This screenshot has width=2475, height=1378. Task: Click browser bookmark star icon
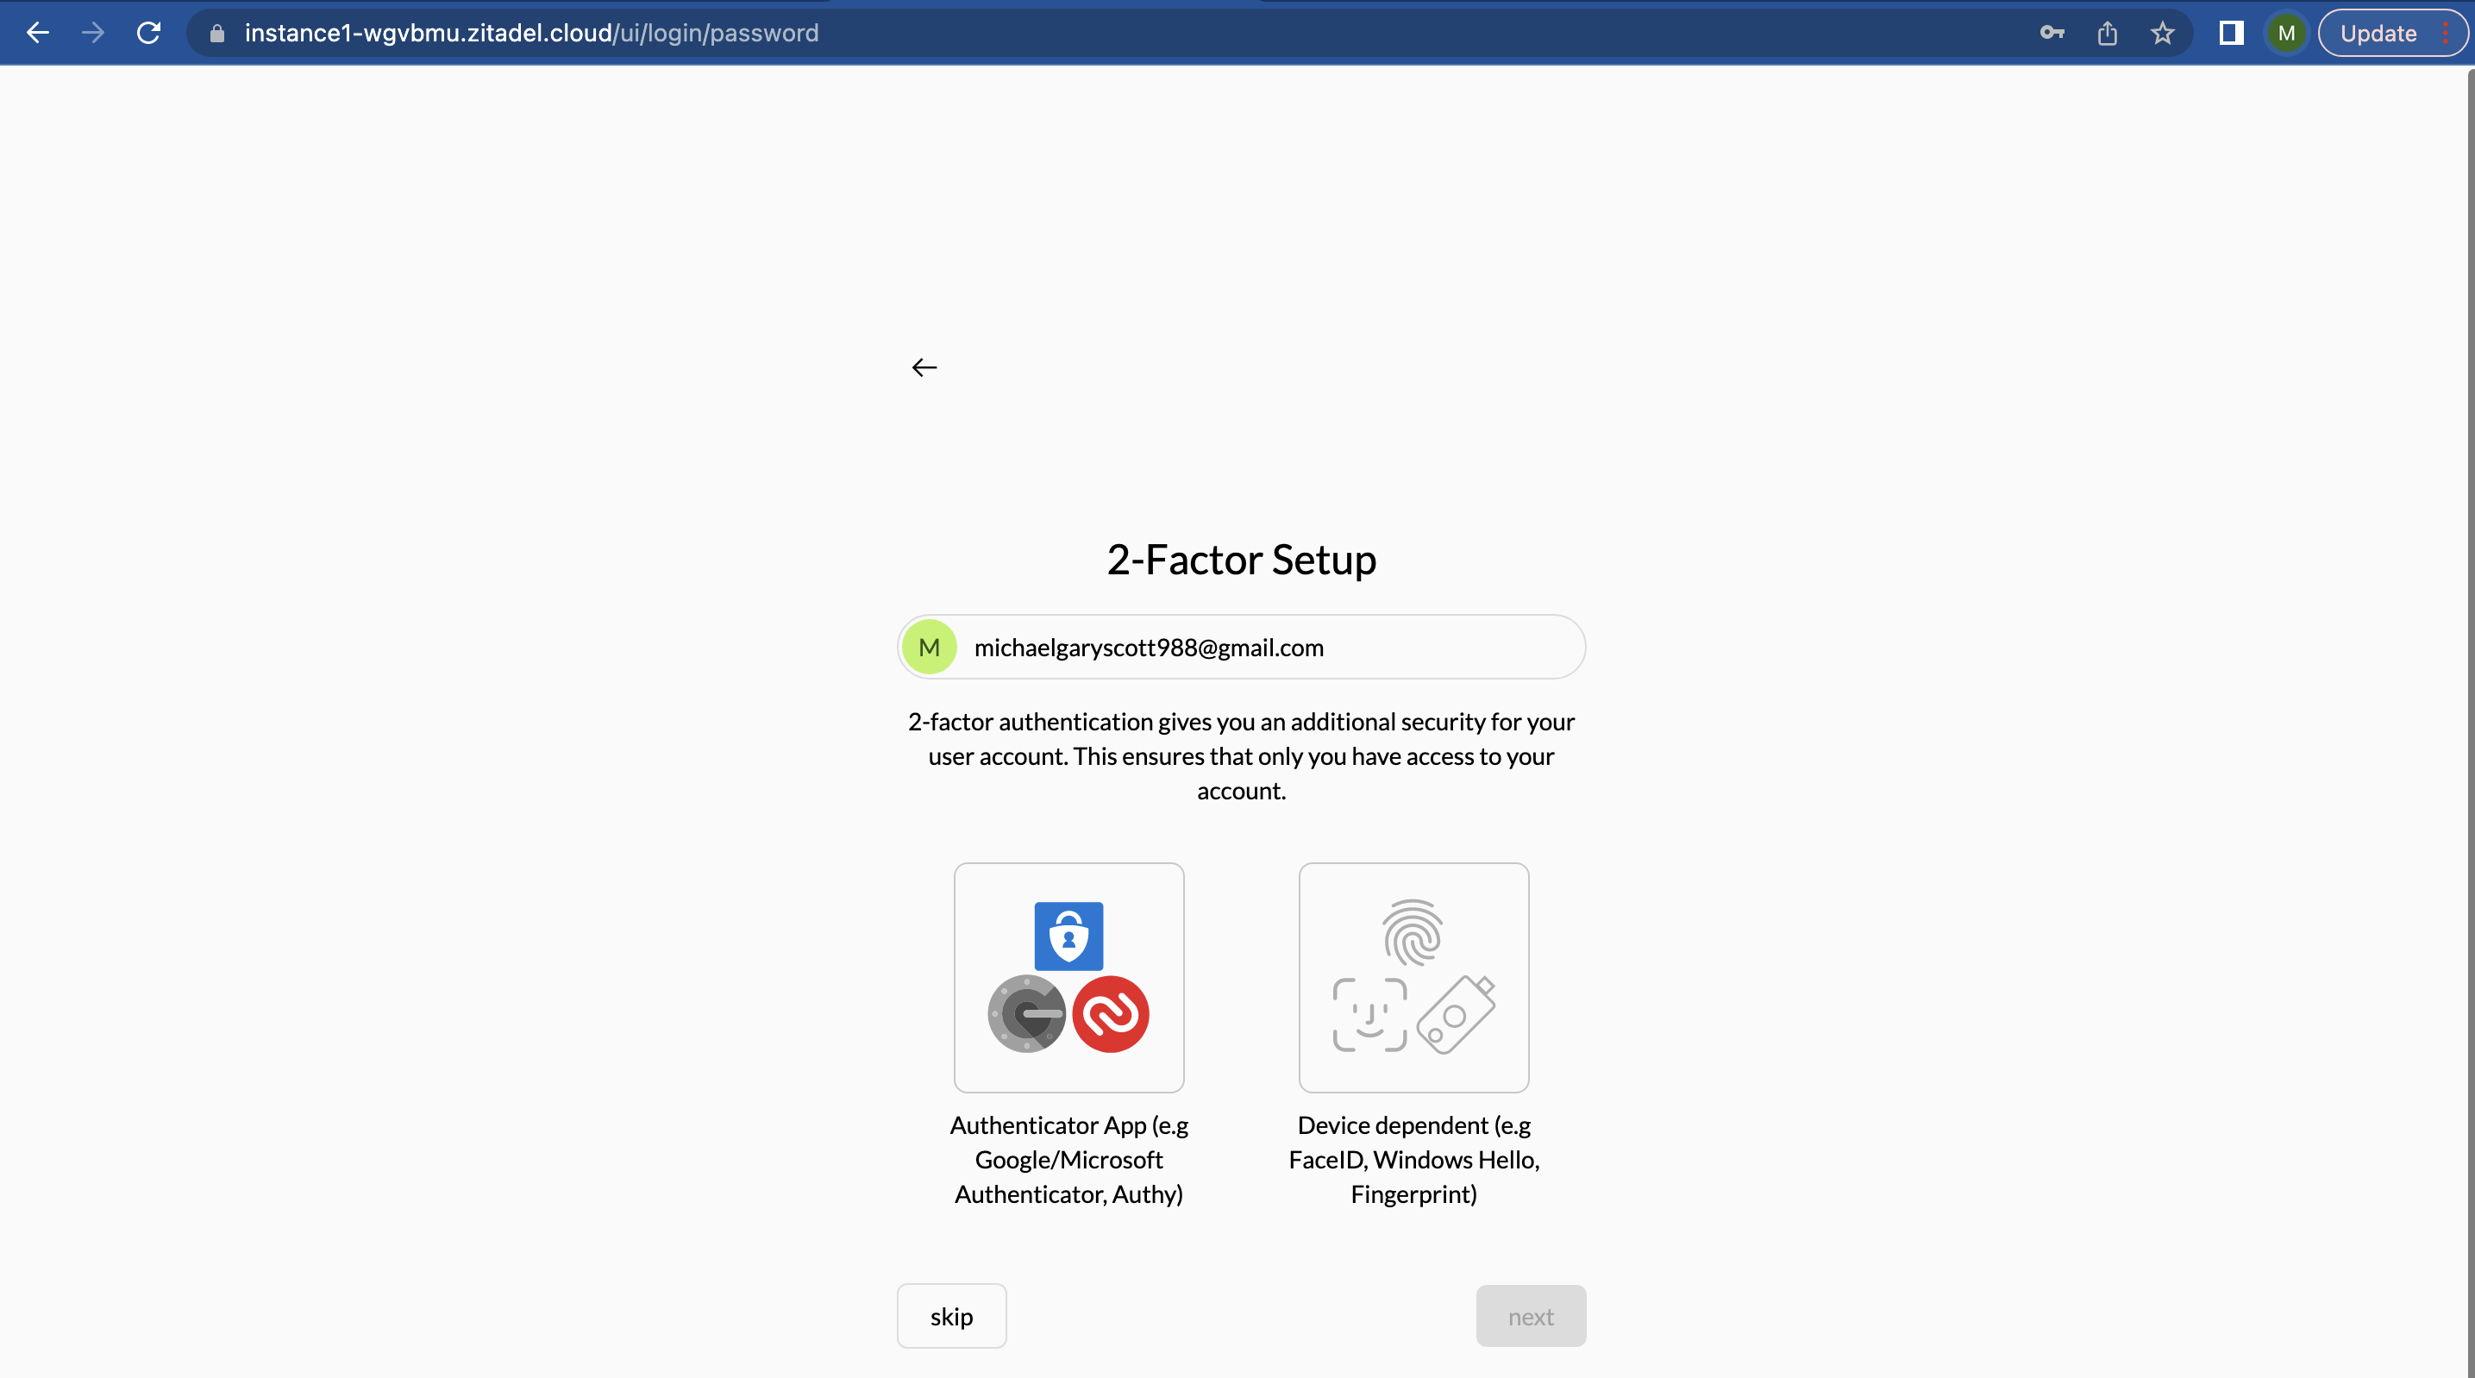click(x=2163, y=32)
